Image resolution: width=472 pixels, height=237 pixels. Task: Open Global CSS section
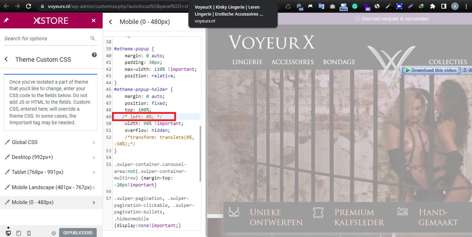[x=51, y=142]
